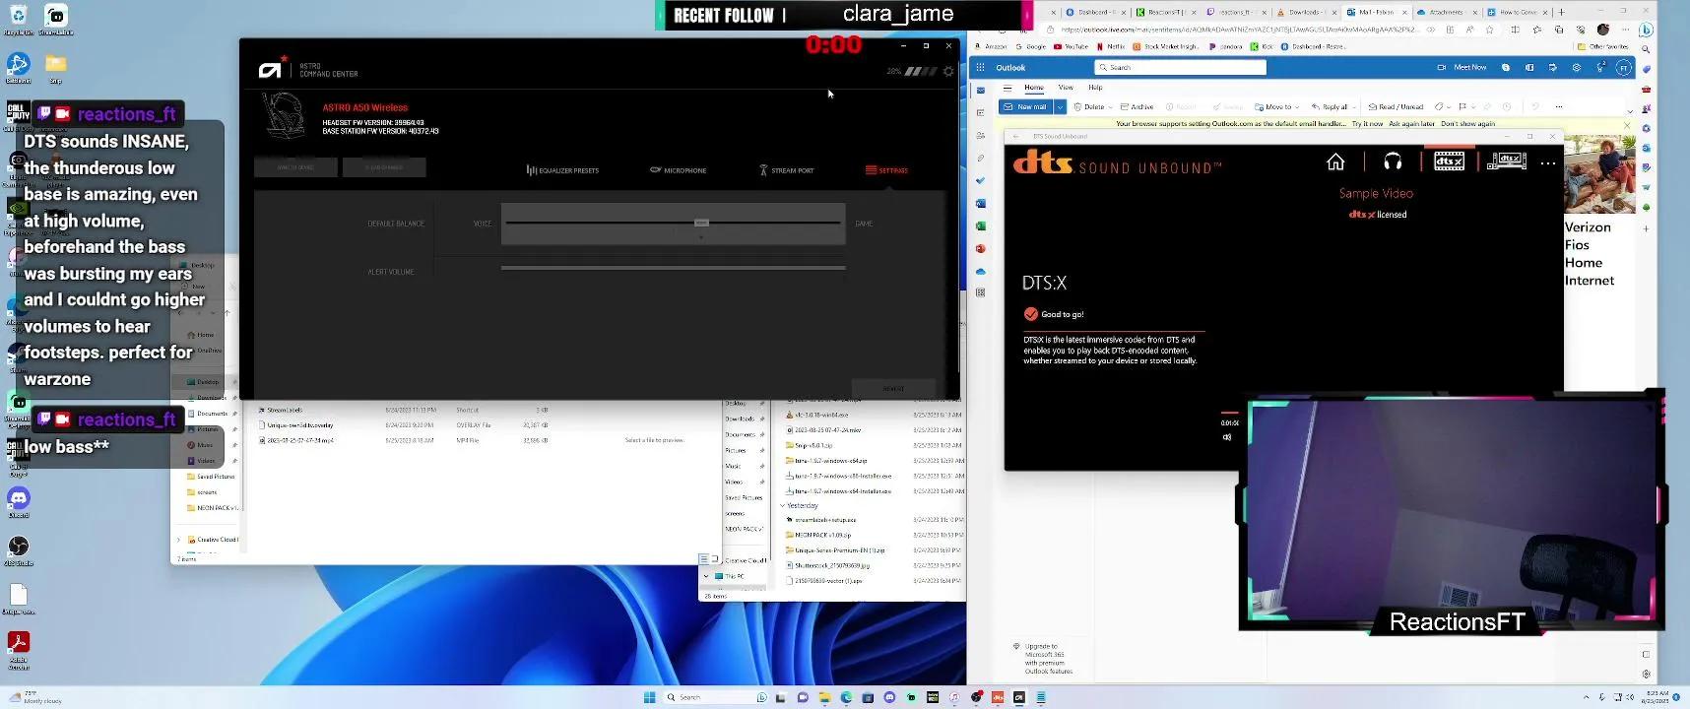This screenshot has height=709, width=1690.
Task: Open Other favorites folder
Action: pos(1602,46)
